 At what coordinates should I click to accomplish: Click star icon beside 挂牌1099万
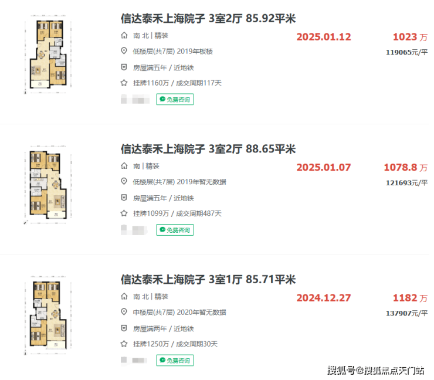[124, 213]
